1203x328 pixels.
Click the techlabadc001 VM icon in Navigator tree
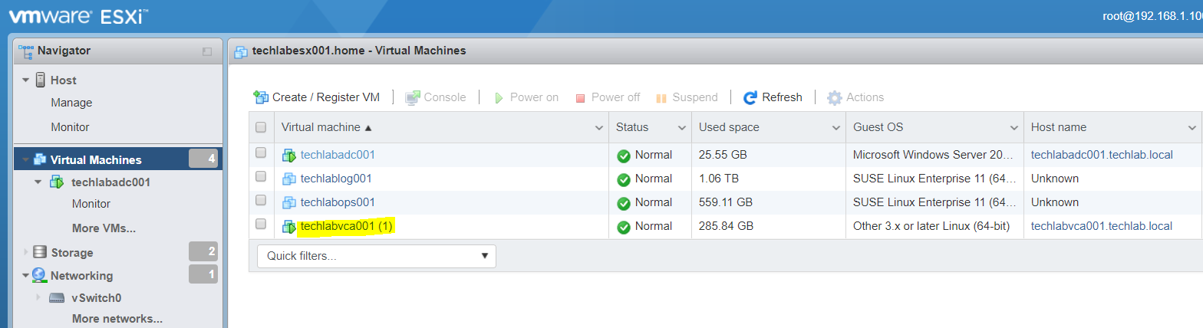57,182
